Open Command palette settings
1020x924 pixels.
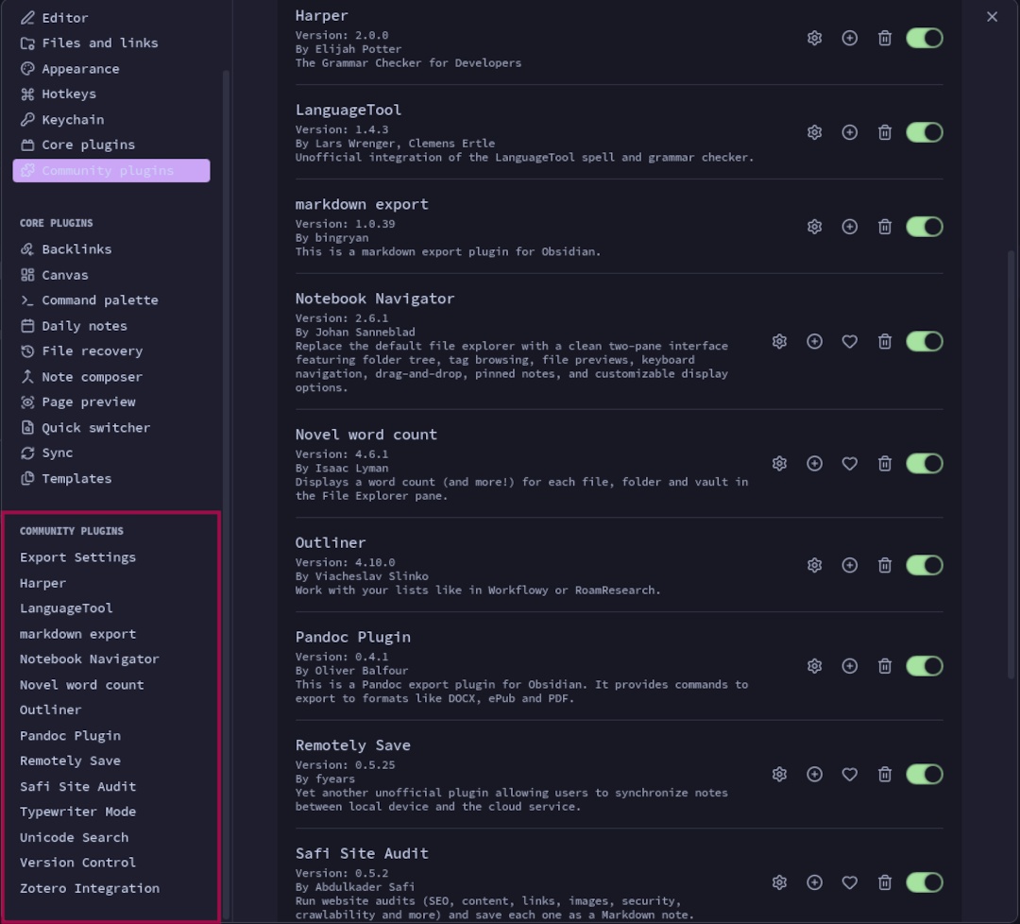click(111, 300)
